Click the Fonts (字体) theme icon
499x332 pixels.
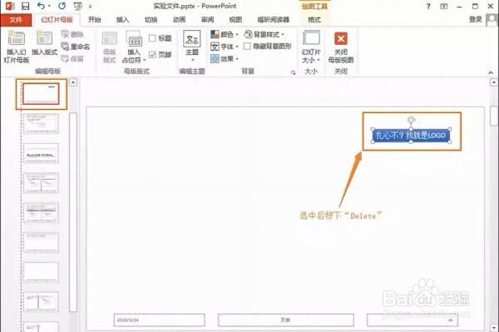point(215,47)
